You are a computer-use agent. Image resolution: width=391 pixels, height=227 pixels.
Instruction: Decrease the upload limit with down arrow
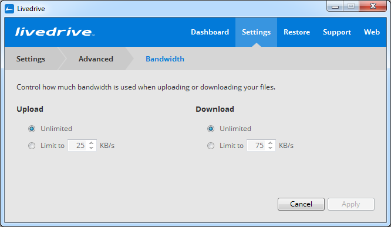[91, 148]
